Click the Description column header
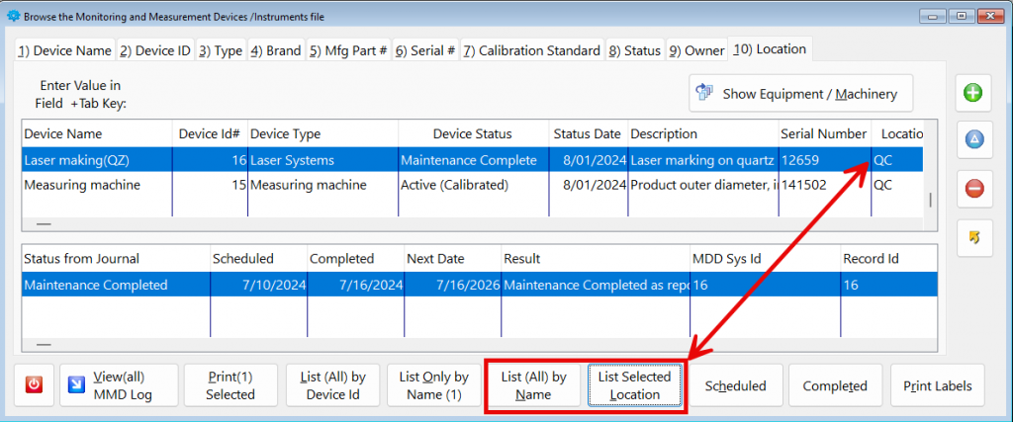The image size is (1013, 422). [703, 134]
